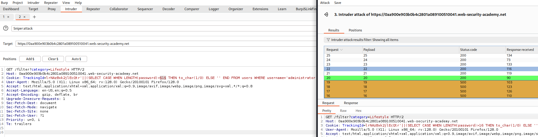Open the Intruder menu
The width and height of the screenshot is (538, 137).
tap(33, 3)
